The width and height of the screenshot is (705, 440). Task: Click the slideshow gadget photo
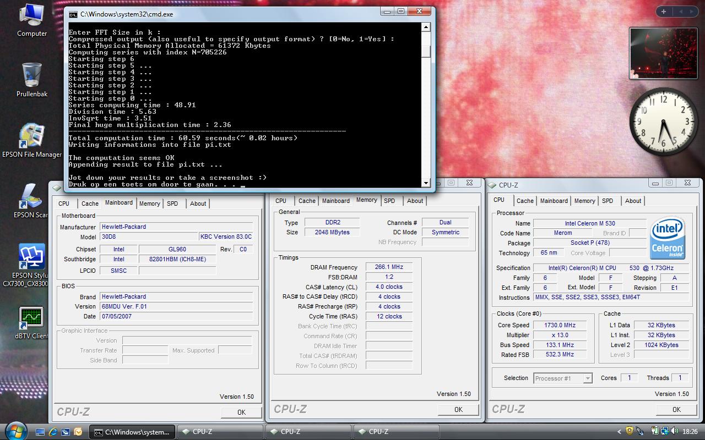pos(663,54)
